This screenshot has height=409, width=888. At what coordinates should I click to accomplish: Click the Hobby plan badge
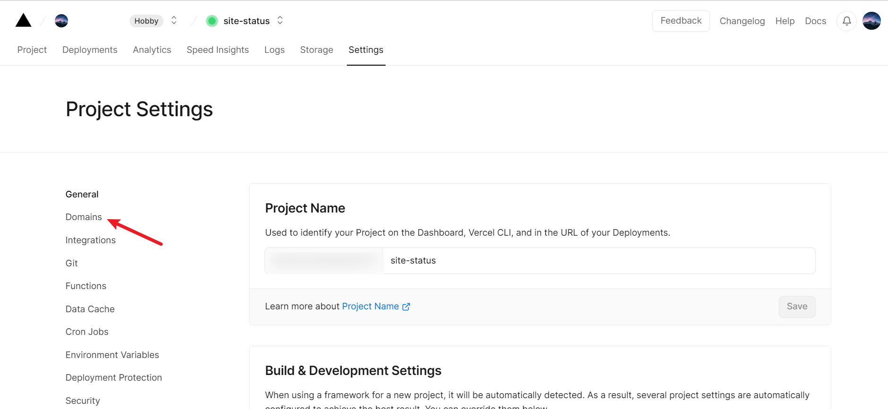click(146, 21)
